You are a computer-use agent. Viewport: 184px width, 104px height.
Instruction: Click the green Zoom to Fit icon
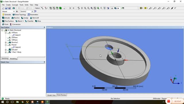98,8
